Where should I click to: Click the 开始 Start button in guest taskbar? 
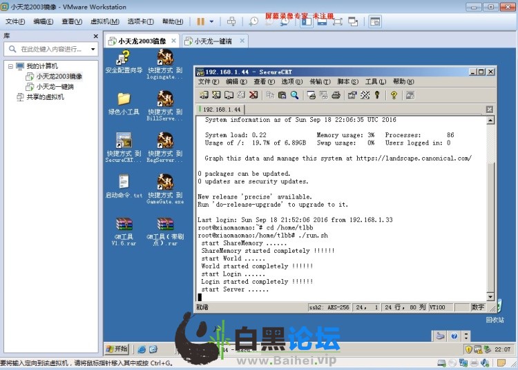point(117,349)
